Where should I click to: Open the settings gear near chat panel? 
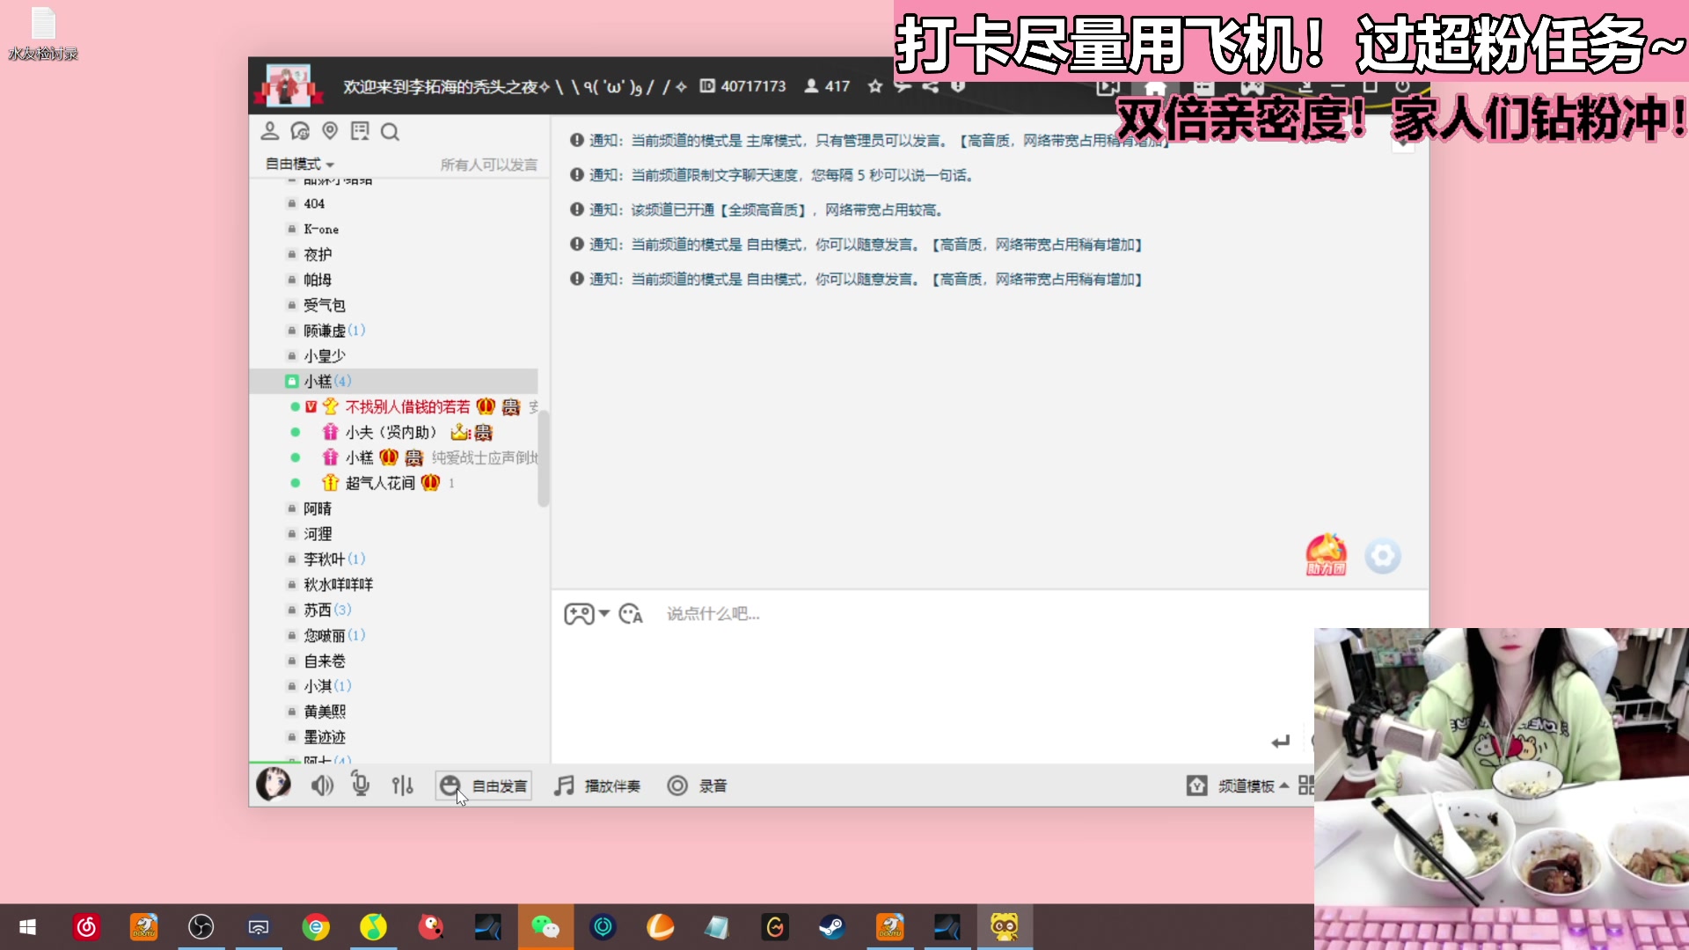(1383, 556)
